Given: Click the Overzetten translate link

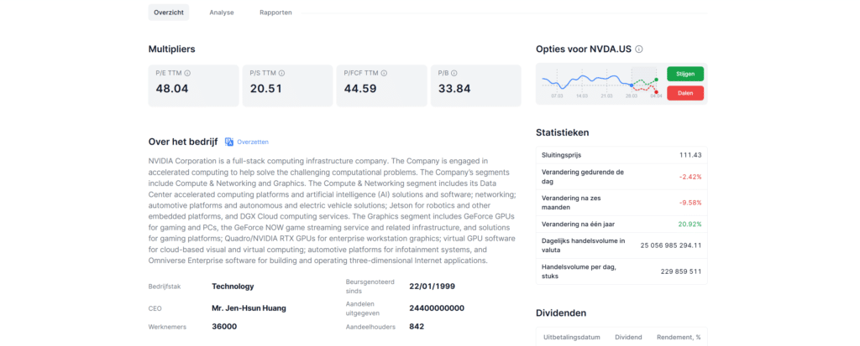Looking at the screenshot, I should coord(253,142).
